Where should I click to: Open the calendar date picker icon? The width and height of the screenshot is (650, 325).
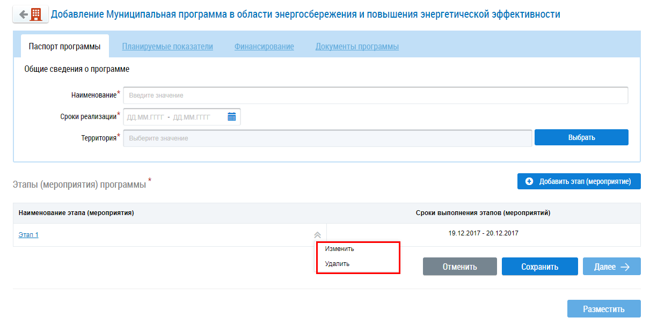pyautogui.click(x=232, y=117)
